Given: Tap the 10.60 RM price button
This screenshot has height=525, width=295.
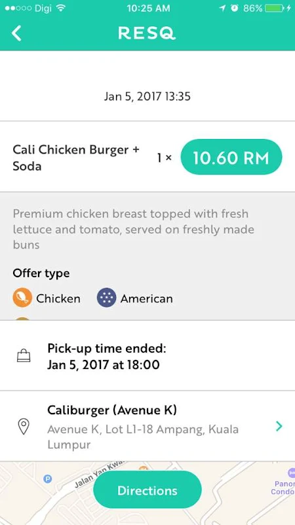Looking at the screenshot, I should [x=231, y=157].
